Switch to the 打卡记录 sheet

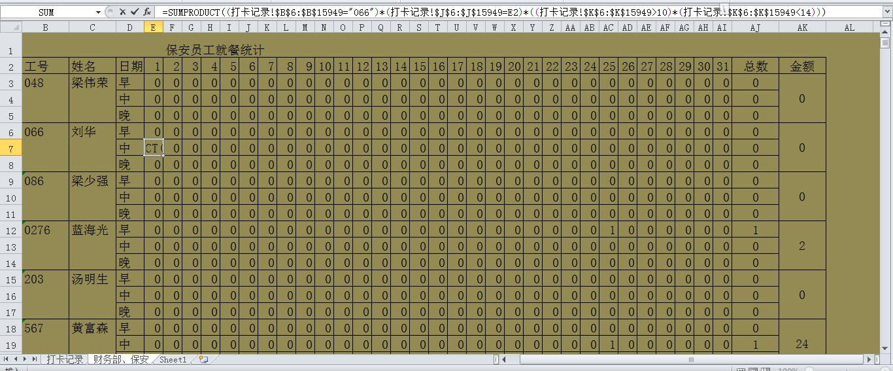(64, 359)
